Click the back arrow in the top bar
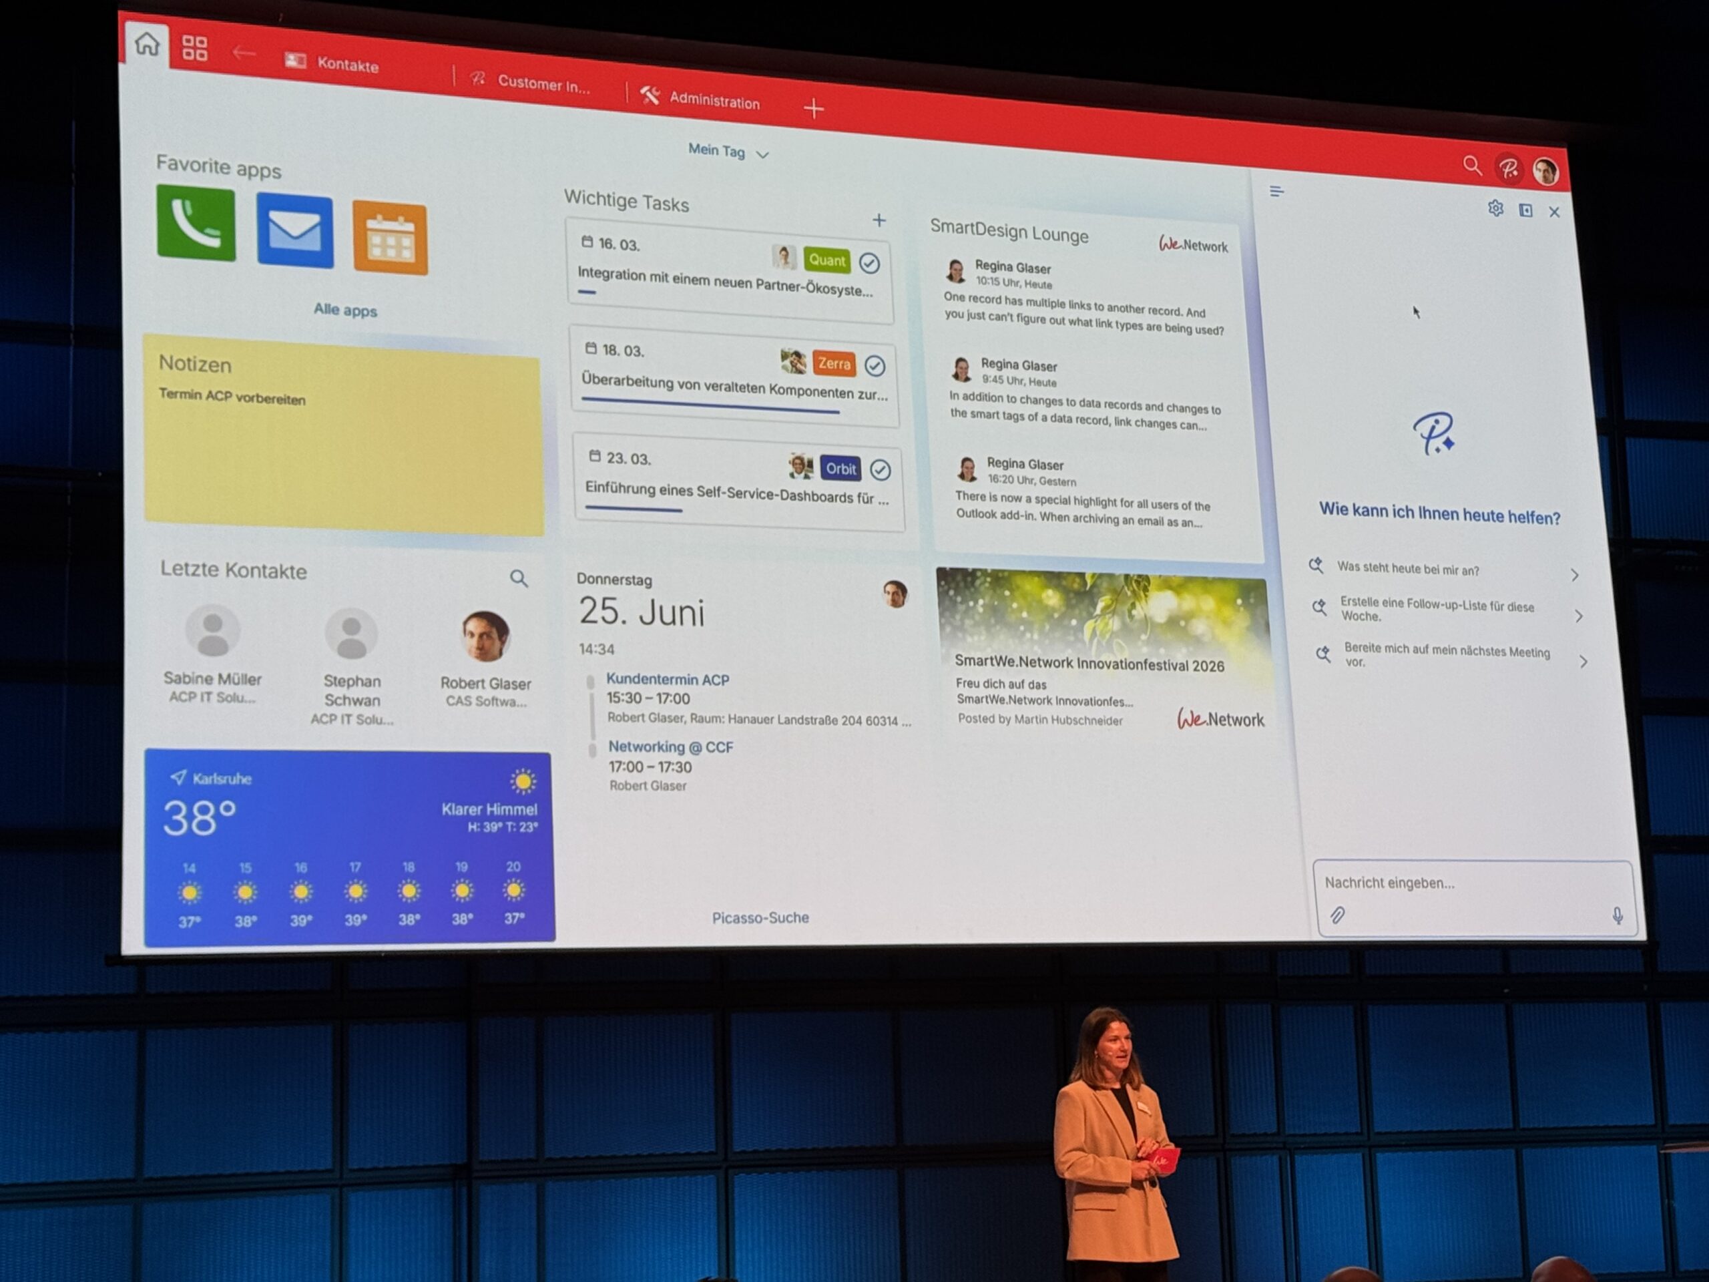The height and width of the screenshot is (1282, 1709). tap(244, 53)
